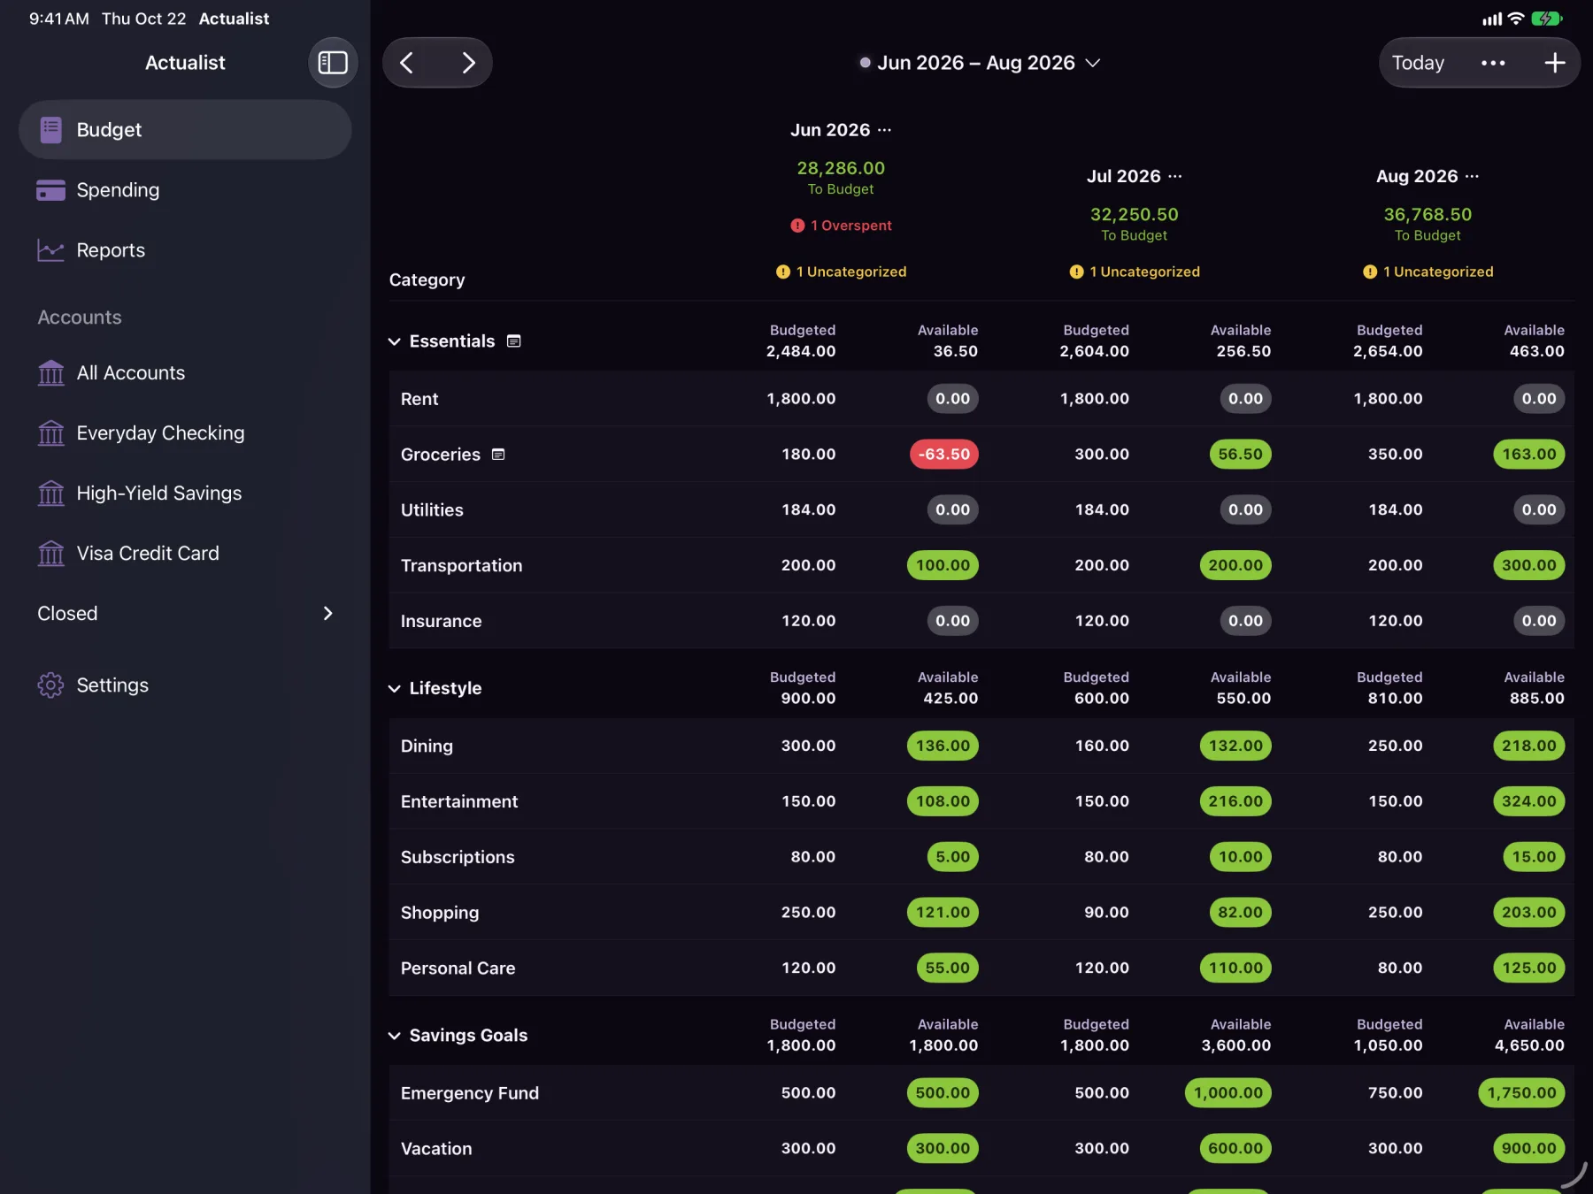Go to next month range
Viewport: 1593px width, 1194px height.
[x=468, y=63]
